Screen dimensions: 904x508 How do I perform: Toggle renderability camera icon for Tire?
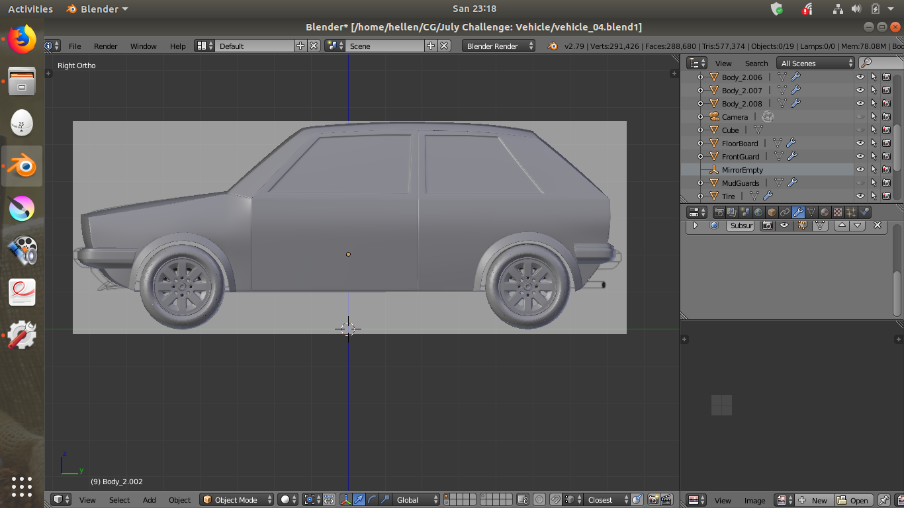[x=886, y=196]
